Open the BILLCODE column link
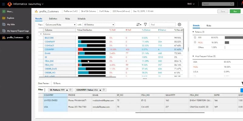Screen dimensions: 243x121 coord(49,38)
